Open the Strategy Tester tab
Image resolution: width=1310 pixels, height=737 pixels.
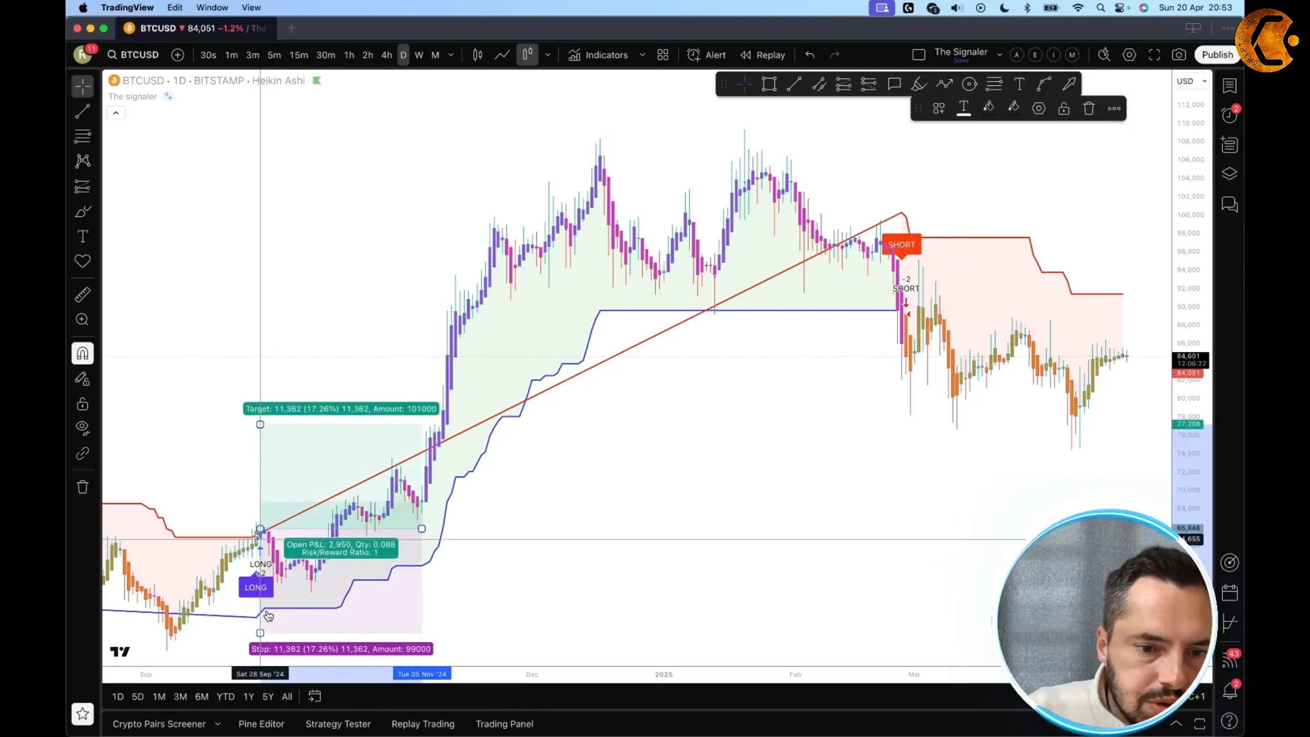[338, 724]
